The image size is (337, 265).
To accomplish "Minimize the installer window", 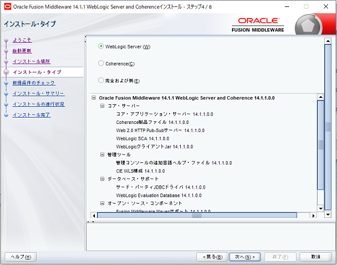I will pos(287,6).
